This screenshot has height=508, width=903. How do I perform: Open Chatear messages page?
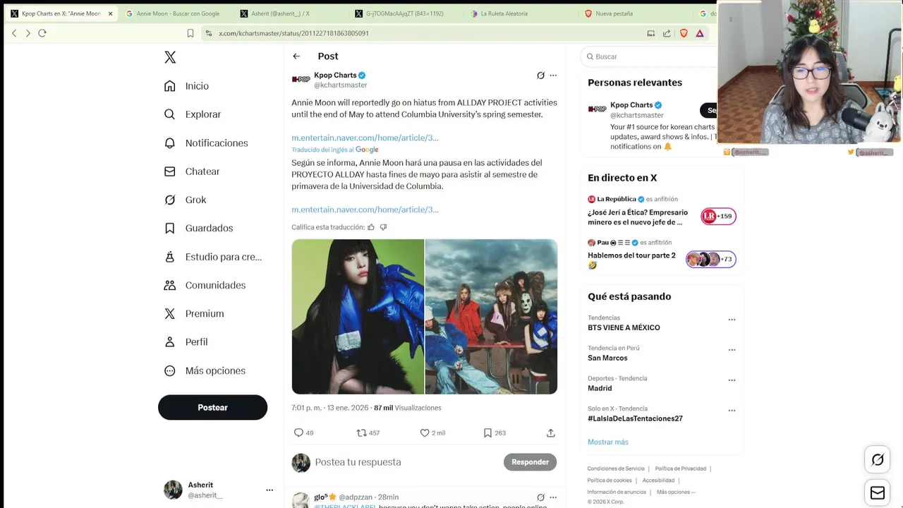192,171
